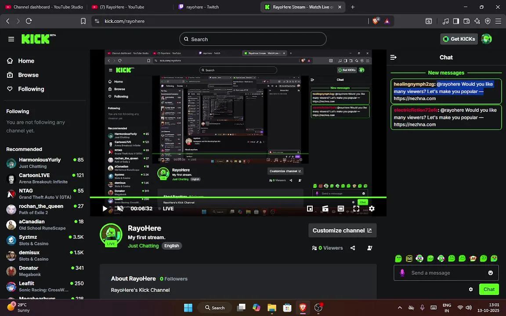Open browser main menu
506x316 pixels.
[498, 21]
